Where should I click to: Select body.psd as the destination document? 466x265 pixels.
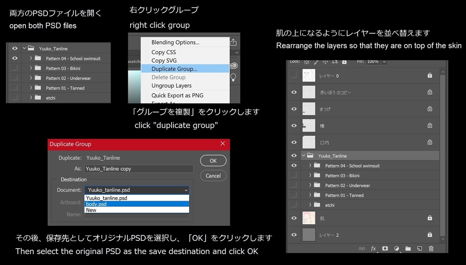pyautogui.click(x=137, y=204)
